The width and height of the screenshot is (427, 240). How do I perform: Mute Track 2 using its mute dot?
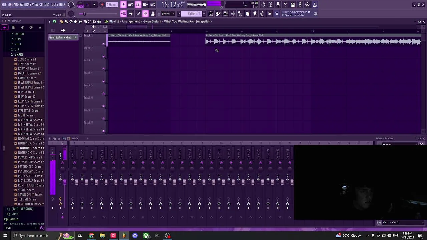(103, 56)
